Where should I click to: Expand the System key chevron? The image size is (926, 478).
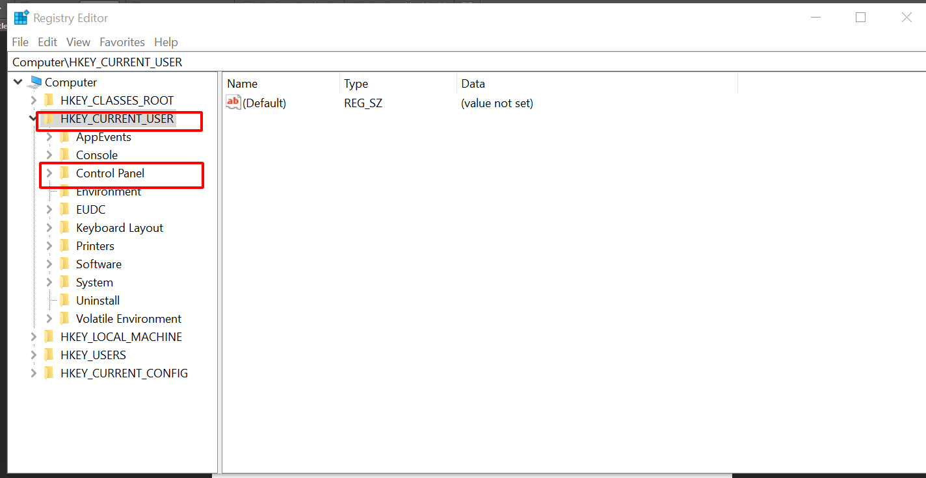(49, 283)
